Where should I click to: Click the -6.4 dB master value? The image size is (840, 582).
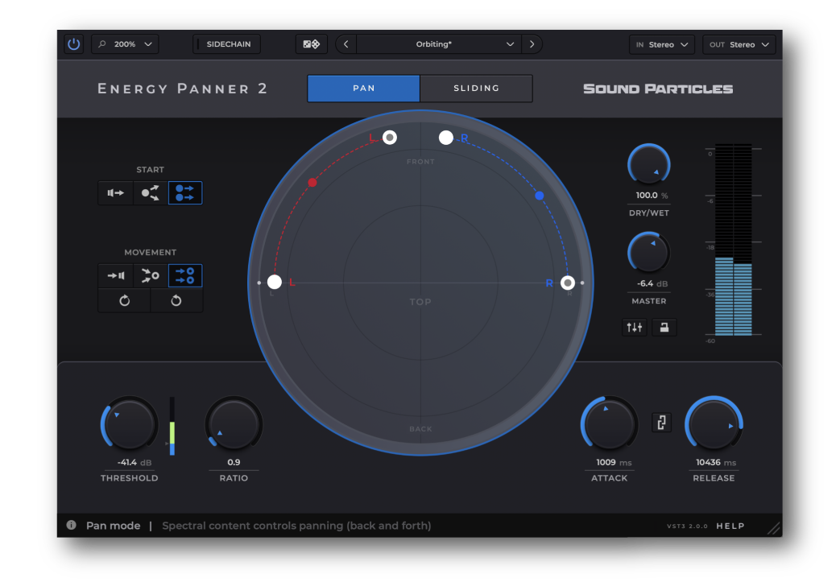click(x=652, y=283)
